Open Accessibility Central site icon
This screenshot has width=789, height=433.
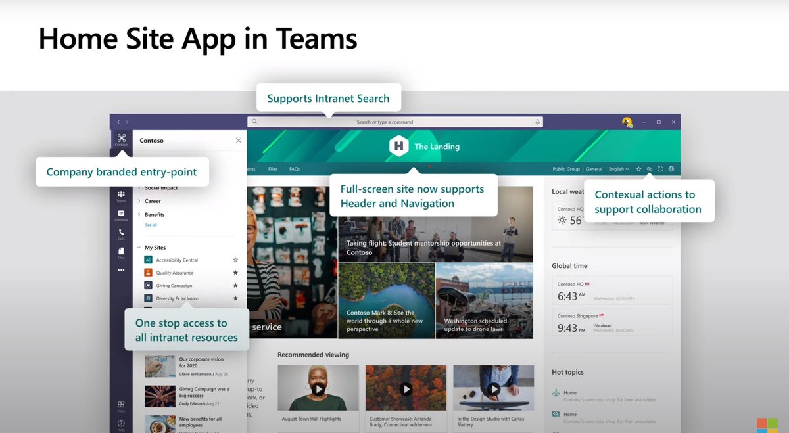148,260
